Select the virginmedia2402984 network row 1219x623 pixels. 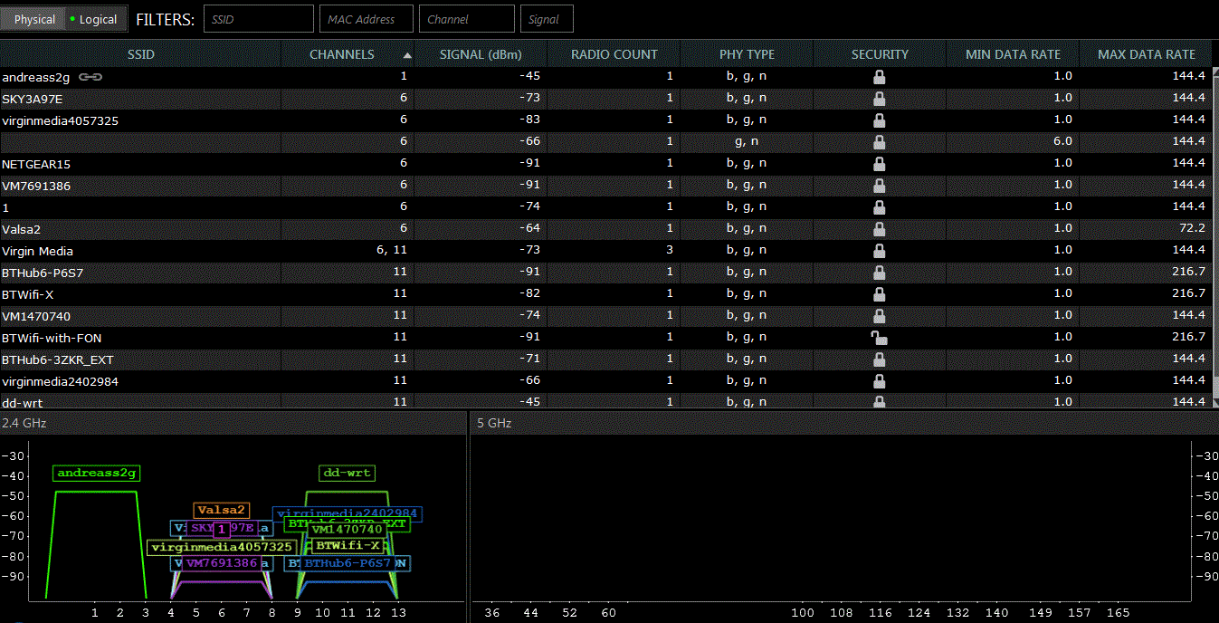pyautogui.click(x=60, y=381)
